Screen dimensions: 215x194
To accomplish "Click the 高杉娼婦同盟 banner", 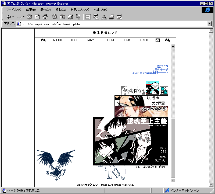I will pos(141,111).
